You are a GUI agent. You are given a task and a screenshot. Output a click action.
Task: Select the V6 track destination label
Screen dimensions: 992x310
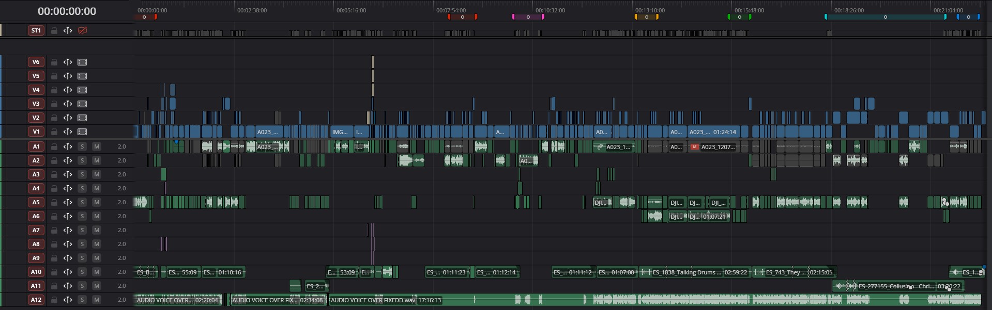pyautogui.click(x=36, y=62)
